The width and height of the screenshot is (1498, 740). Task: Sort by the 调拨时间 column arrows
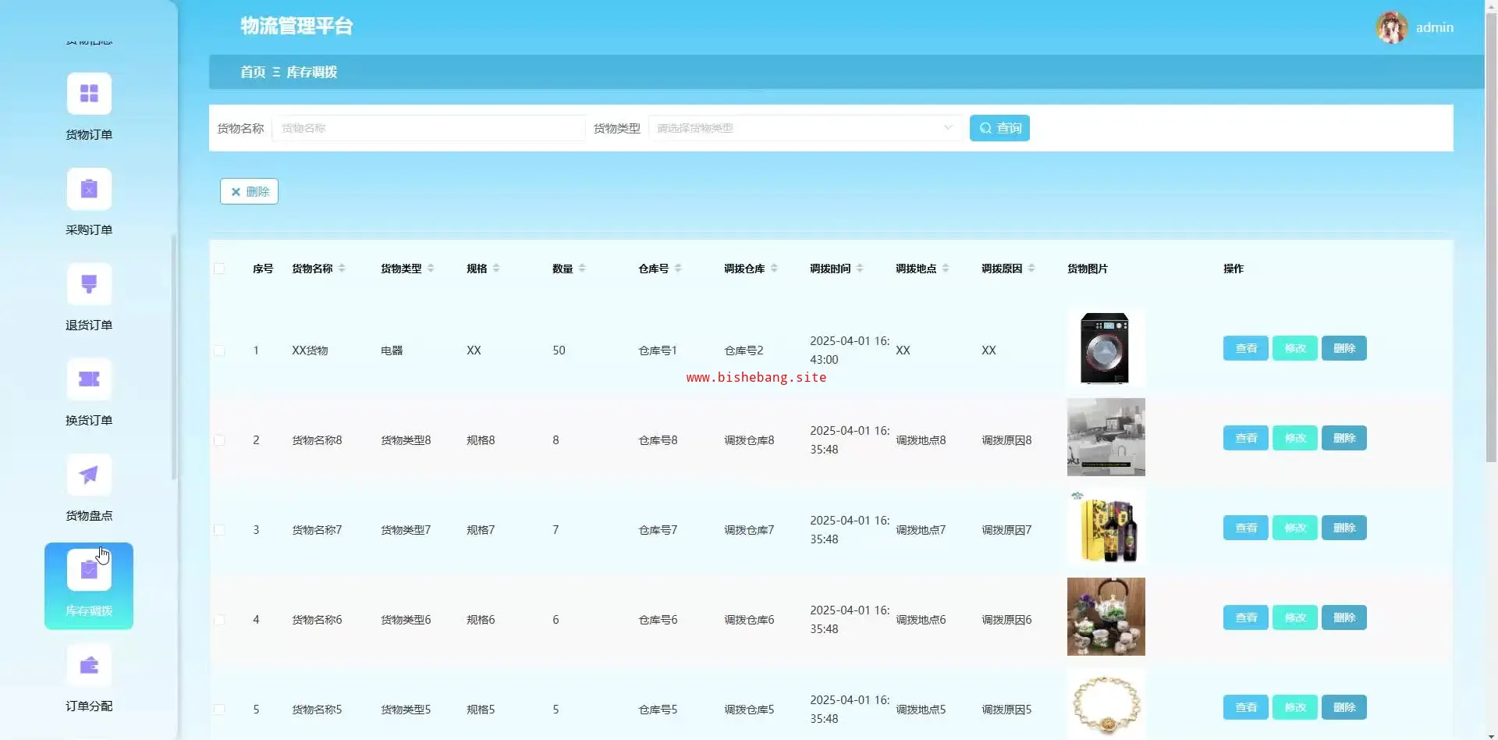[860, 269]
